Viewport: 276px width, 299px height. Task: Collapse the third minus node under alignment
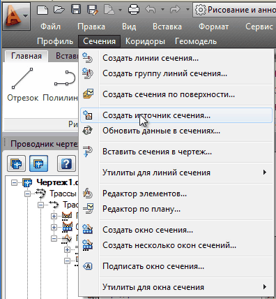pyautogui.click(x=54, y=238)
